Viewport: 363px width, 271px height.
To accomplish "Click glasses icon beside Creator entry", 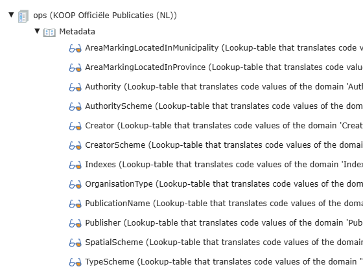I will click(x=75, y=126).
